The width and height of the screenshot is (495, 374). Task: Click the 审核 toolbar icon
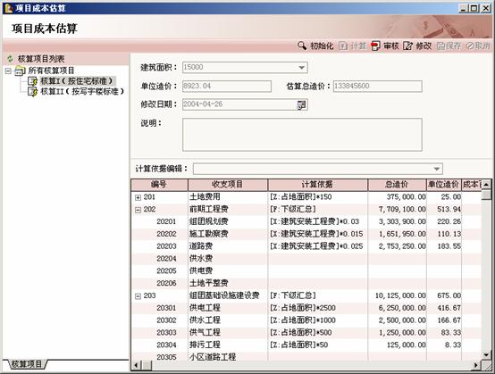[x=375, y=46]
